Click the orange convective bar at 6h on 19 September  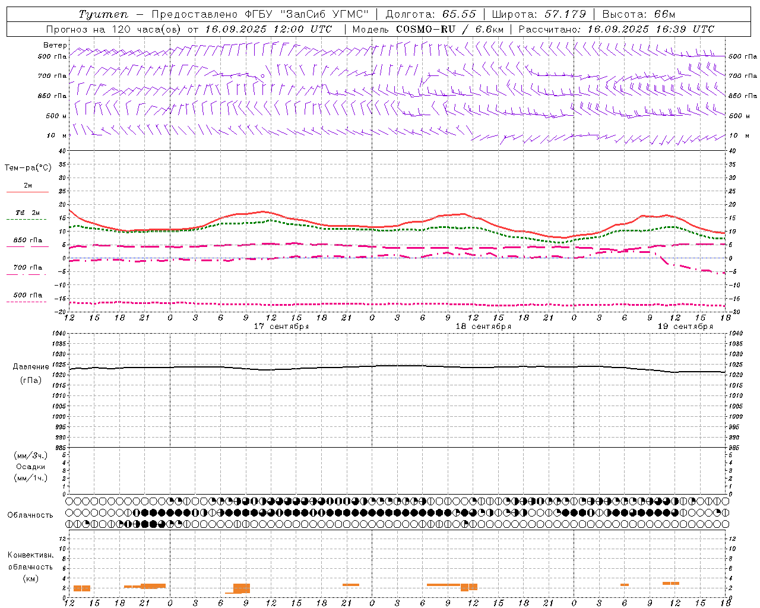pos(625,585)
